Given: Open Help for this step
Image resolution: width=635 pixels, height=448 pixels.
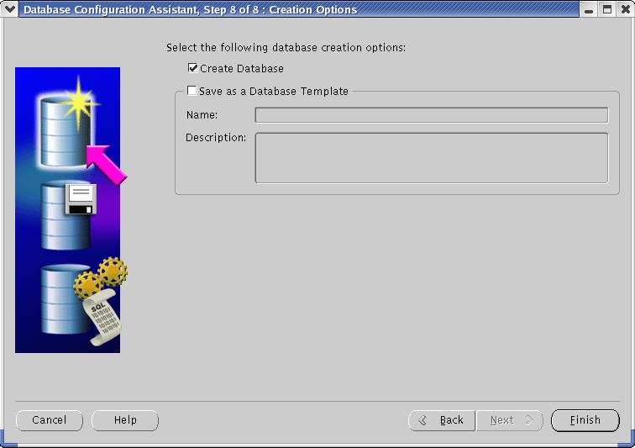Looking at the screenshot, I should (x=125, y=420).
